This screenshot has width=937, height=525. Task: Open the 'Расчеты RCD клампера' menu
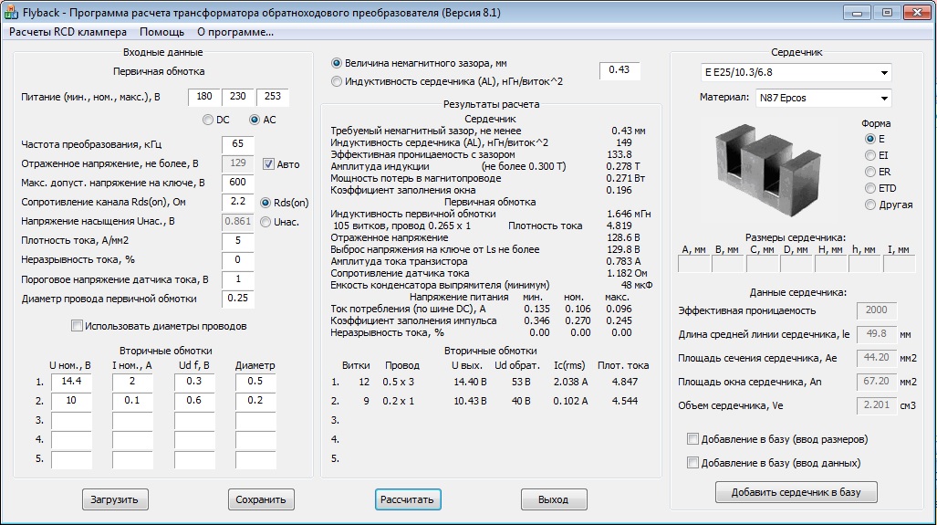[68, 32]
